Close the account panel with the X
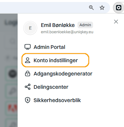 pos(116,22)
